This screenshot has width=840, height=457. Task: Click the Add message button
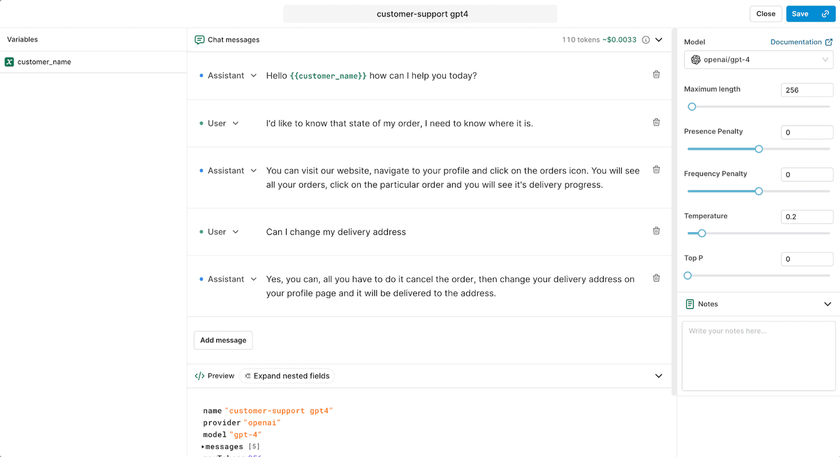coord(223,340)
